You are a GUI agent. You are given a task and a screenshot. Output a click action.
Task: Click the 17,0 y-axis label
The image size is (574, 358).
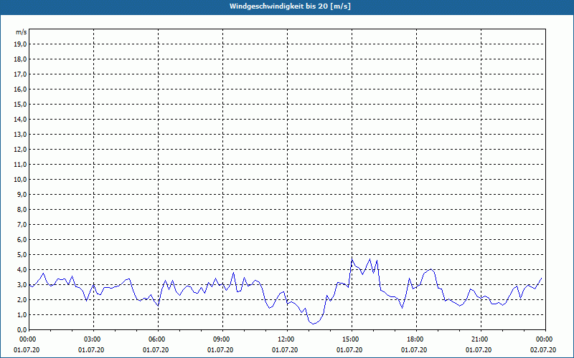point(20,74)
